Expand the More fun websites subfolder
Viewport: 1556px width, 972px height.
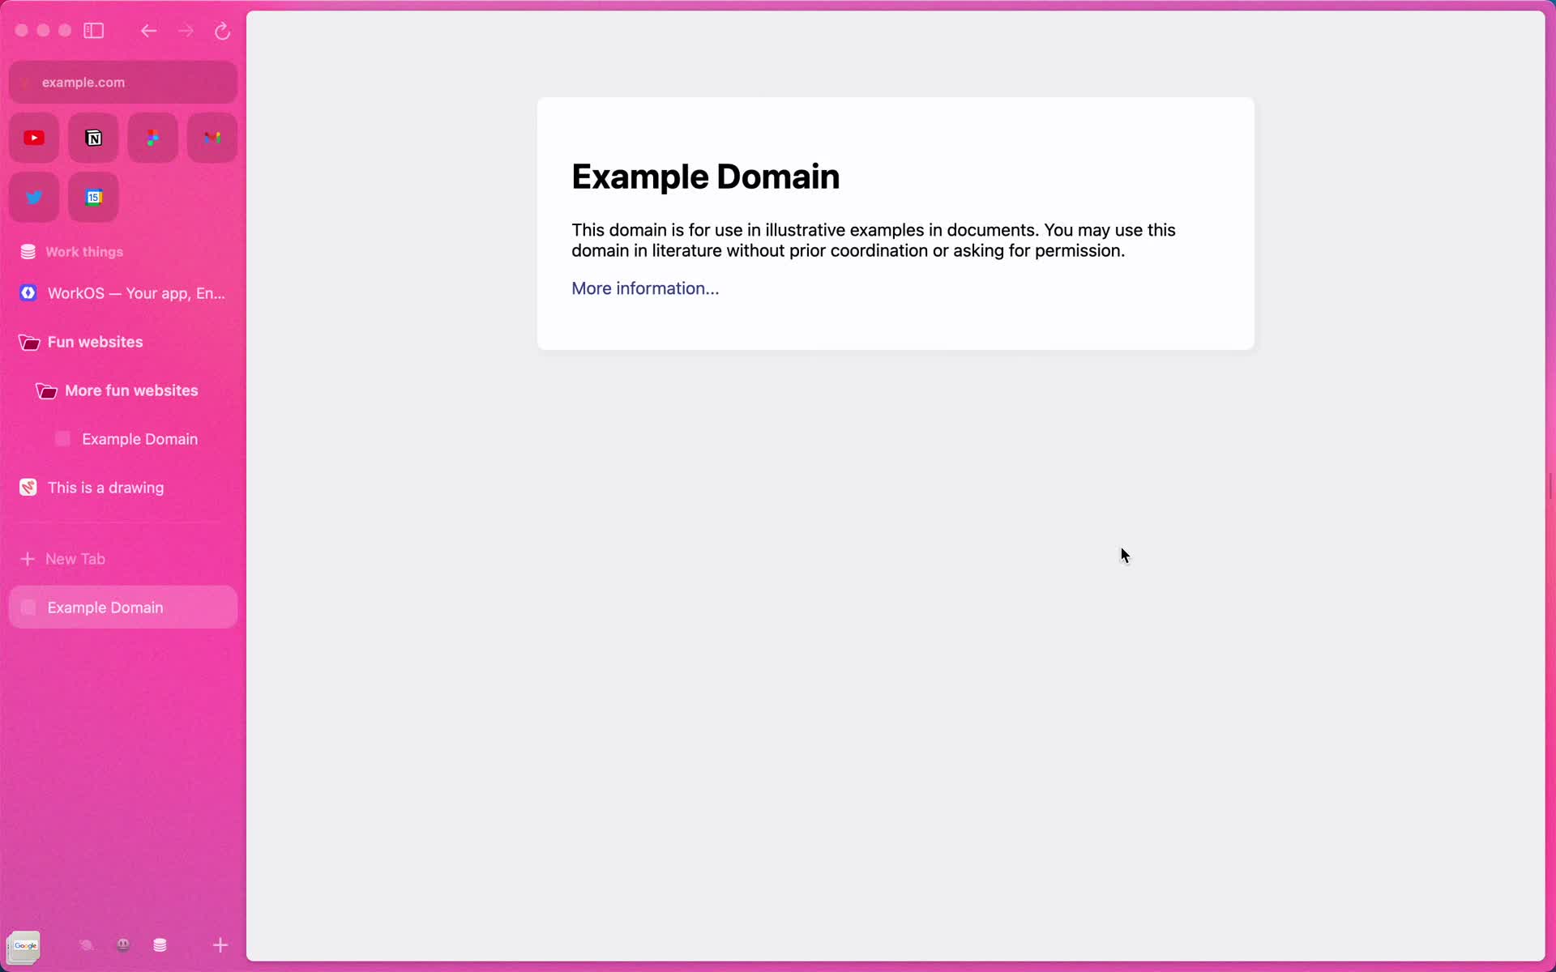tap(131, 390)
